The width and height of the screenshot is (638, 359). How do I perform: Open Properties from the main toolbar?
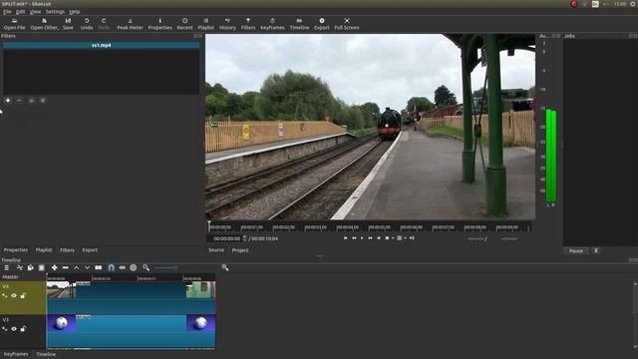click(159, 24)
